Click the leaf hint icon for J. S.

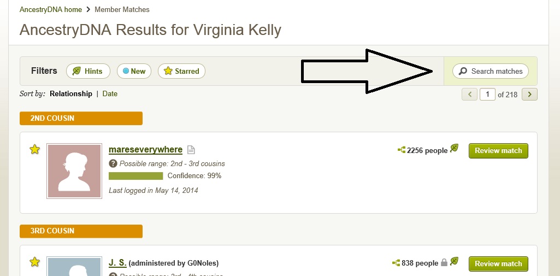[454, 262]
